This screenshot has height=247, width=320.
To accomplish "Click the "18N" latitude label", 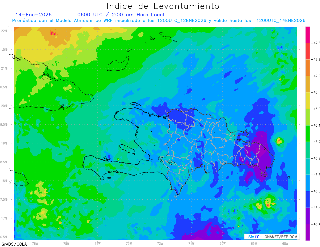I will tap(4, 181).
